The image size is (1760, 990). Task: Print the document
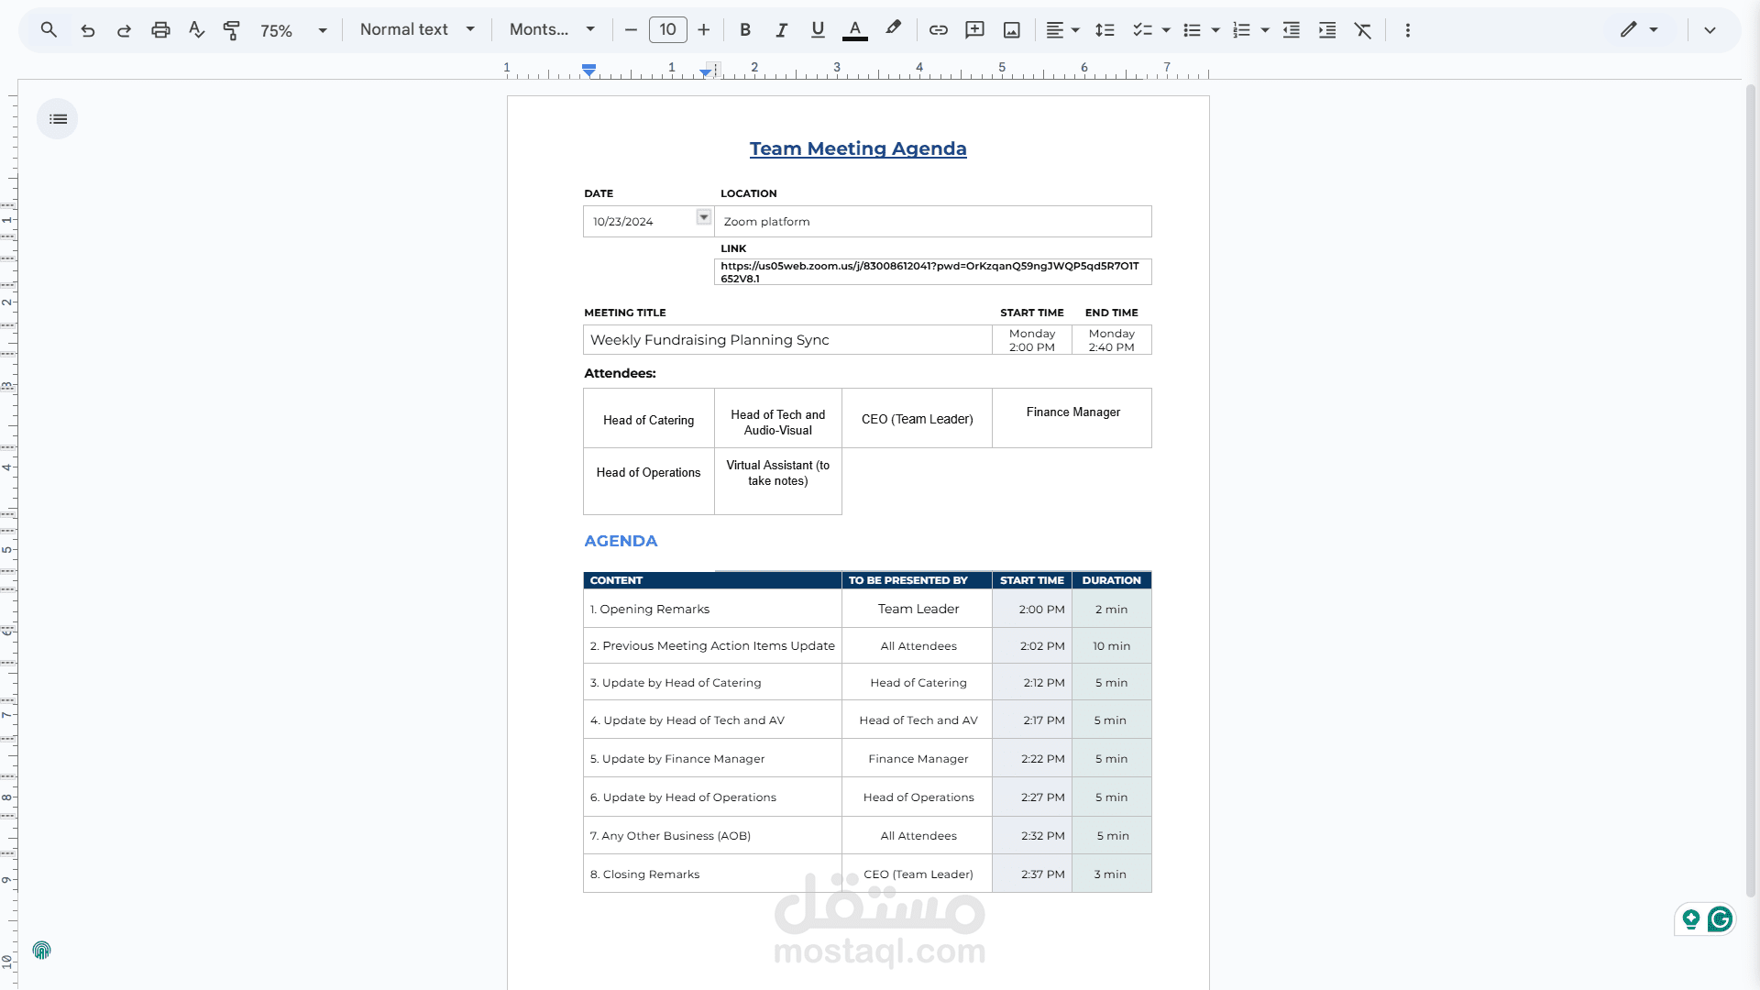(160, 29)
